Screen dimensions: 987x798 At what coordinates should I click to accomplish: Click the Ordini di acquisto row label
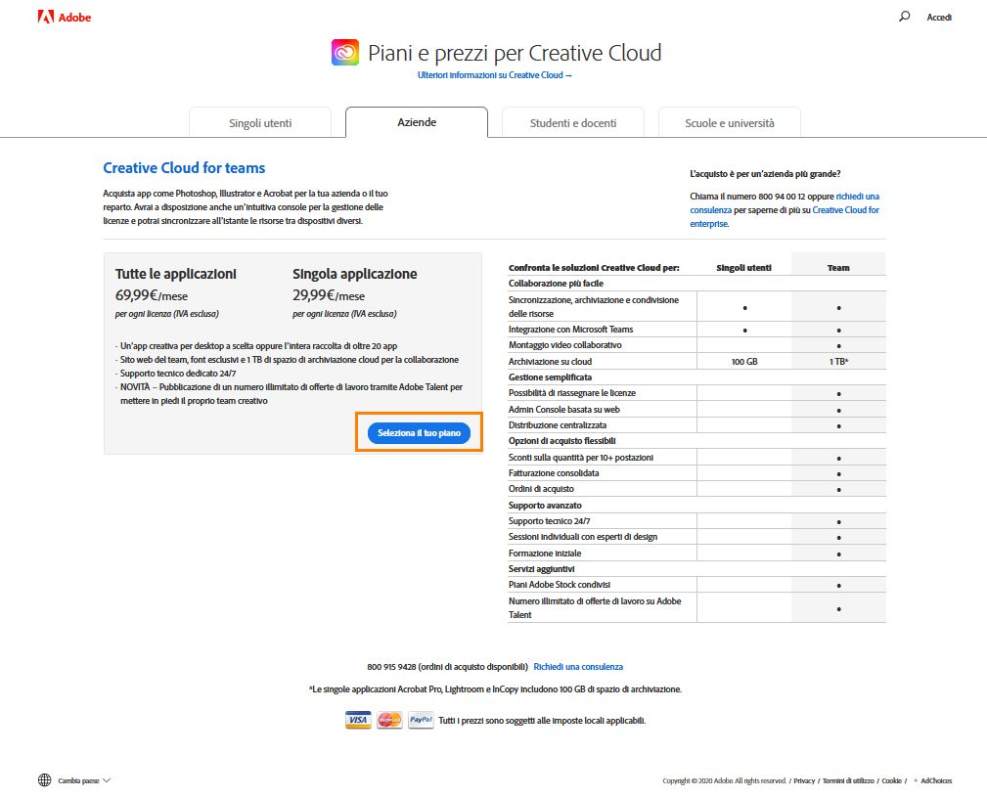point(541,488)
